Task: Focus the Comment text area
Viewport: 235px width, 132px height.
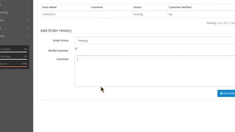Action: [155, 71]
